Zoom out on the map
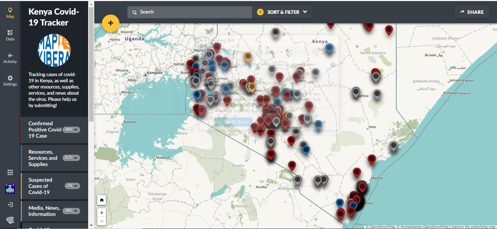 coord(102,221)
